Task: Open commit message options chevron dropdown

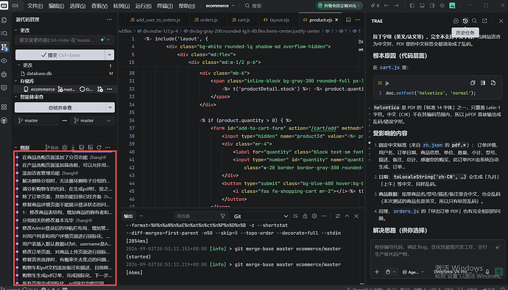Action: coord(108,40)
